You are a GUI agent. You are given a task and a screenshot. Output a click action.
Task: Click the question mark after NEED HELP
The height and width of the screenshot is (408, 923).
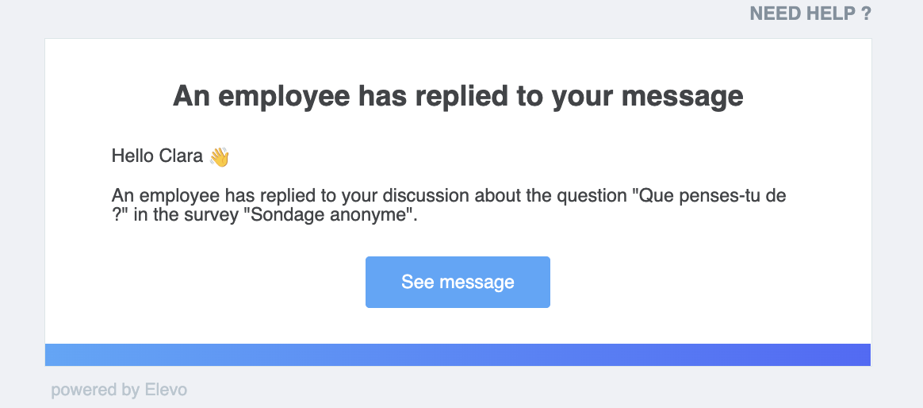pos(866,13)
